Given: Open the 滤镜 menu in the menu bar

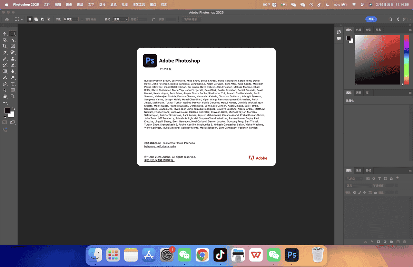Looking at the screenshot, I should tap(113, 5).
